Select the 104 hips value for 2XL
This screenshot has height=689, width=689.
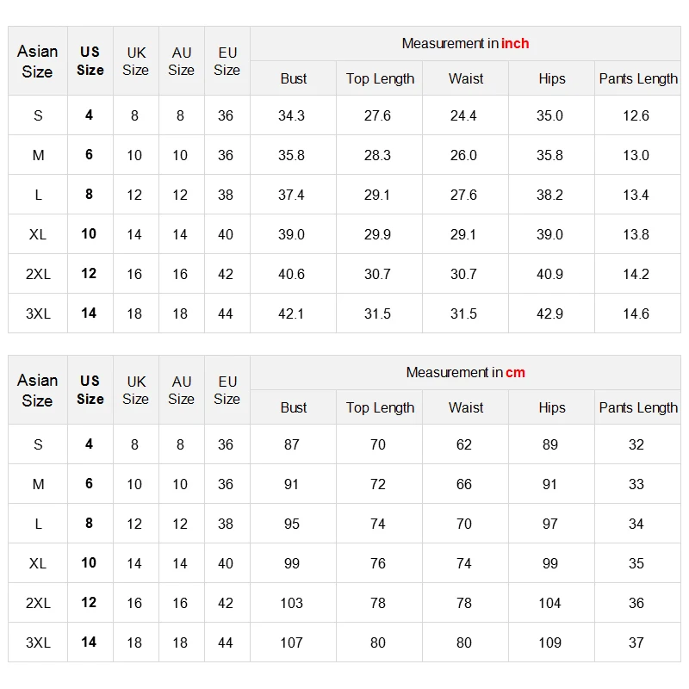pos(549,603)
